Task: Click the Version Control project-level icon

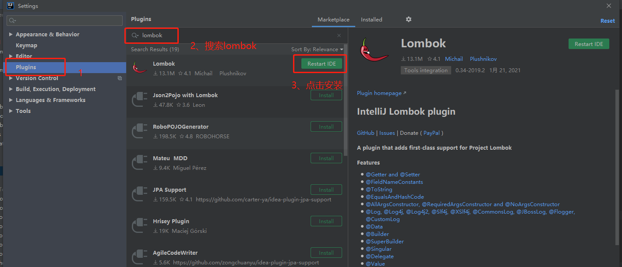Action: click(120, 78)
